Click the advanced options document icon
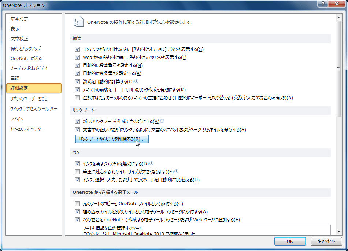Viewport: 348px width, 251px height. coord(79,22)
